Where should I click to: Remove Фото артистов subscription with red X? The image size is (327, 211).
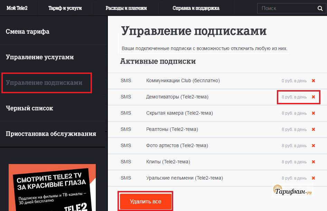(313, 146)
